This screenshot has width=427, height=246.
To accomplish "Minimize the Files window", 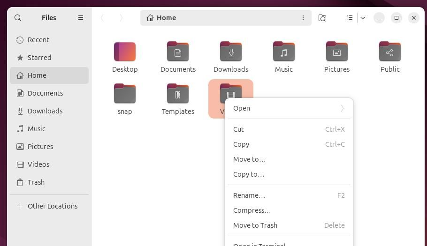I will pos(379,18).
